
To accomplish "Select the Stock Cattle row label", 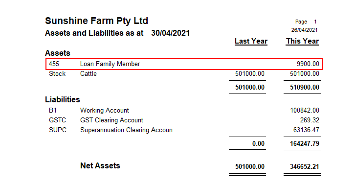I will point(73,73).
